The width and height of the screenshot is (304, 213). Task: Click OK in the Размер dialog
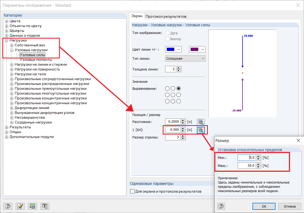[264, 206]
